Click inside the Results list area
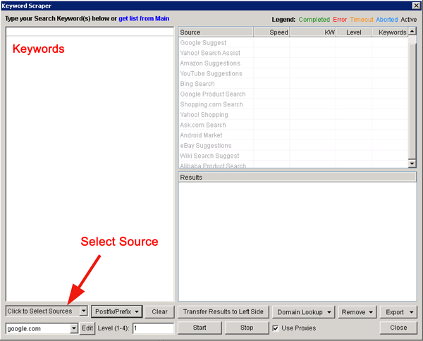The image size is (423, 341). (x=298, y=242)
